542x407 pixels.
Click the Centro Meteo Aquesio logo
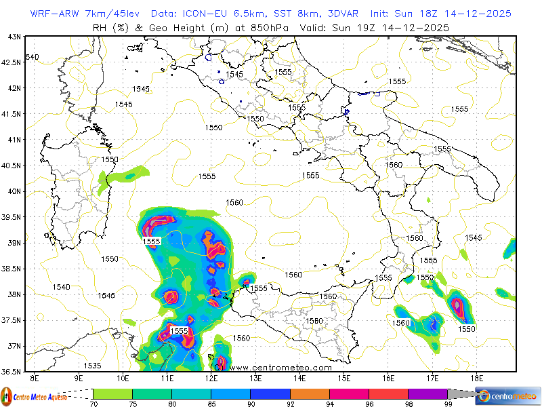[x=34, y=395]
